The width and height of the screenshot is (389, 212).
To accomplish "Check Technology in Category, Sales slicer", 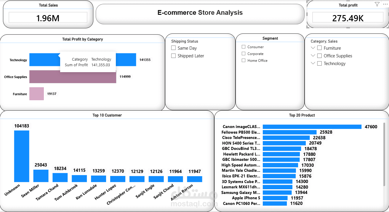I will [x=319, y=63].
